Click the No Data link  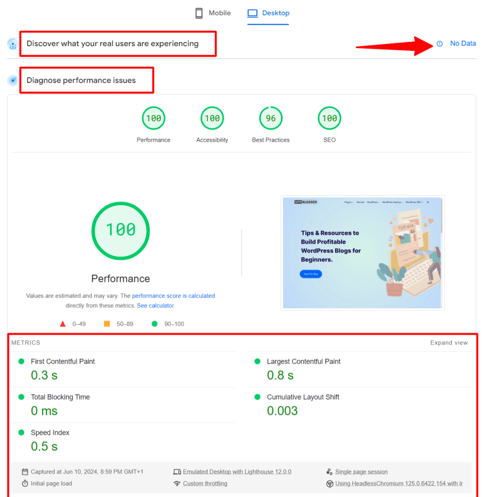coord(463,44)
